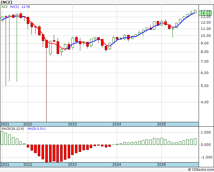Click the 11.00 price axis label
214x172 pixels.
coord(206,29)
